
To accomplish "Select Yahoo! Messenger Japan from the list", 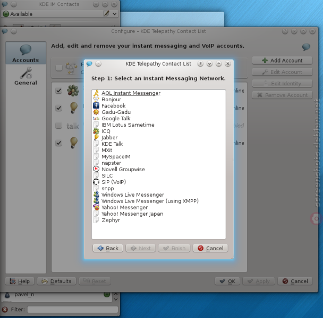I will [159, 214].
